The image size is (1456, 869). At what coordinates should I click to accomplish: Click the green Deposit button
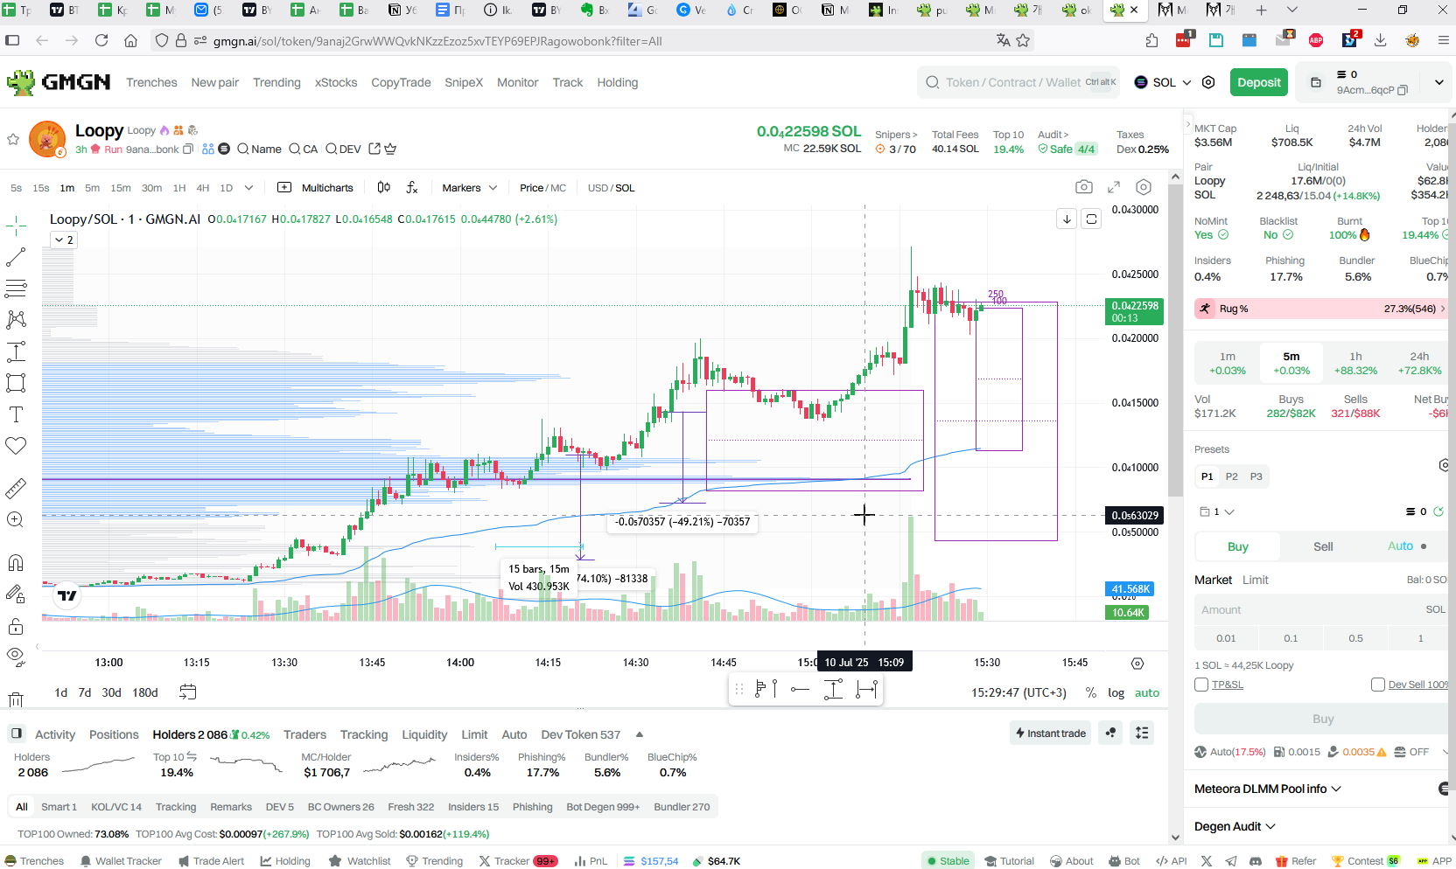(x=1259, y=82)
